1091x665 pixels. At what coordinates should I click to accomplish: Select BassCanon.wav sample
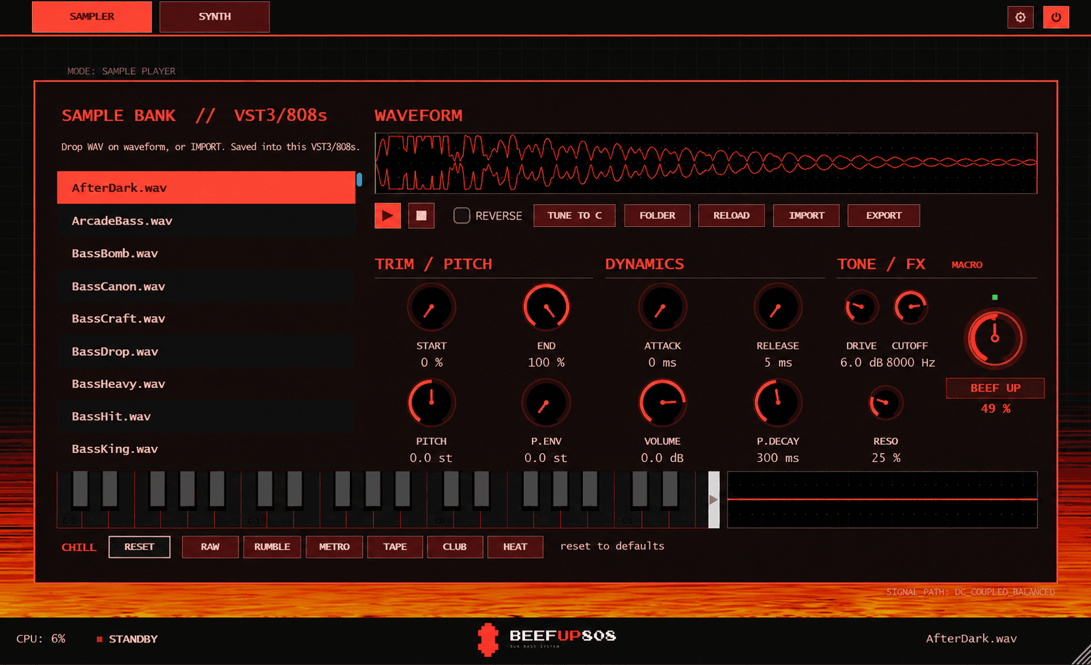(x=206, y=286)
